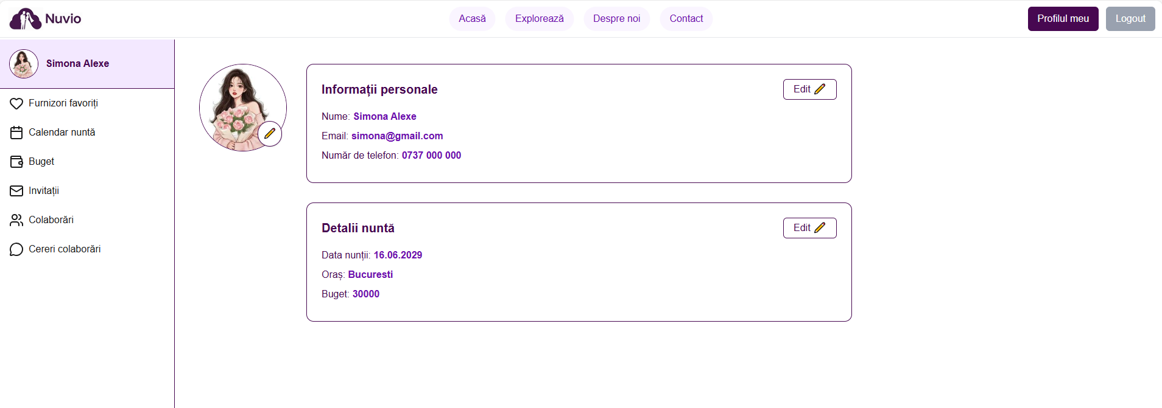
Task: Edit the Detalii nuntă section
Action: coord(809,228)
